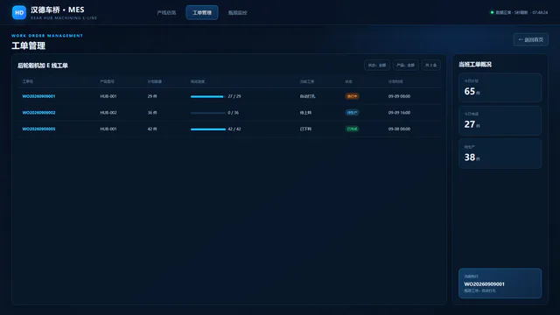The height and width of the screenshot is (315, 560).
Task: Click the 计划时间 column header
Action: click(x=395, y=81)
